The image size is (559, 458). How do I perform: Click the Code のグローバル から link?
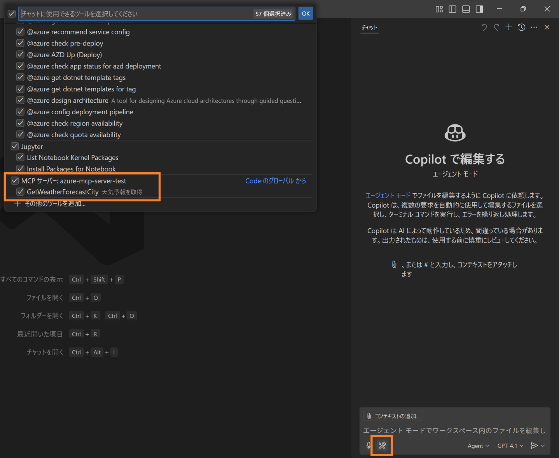point(276,181)
